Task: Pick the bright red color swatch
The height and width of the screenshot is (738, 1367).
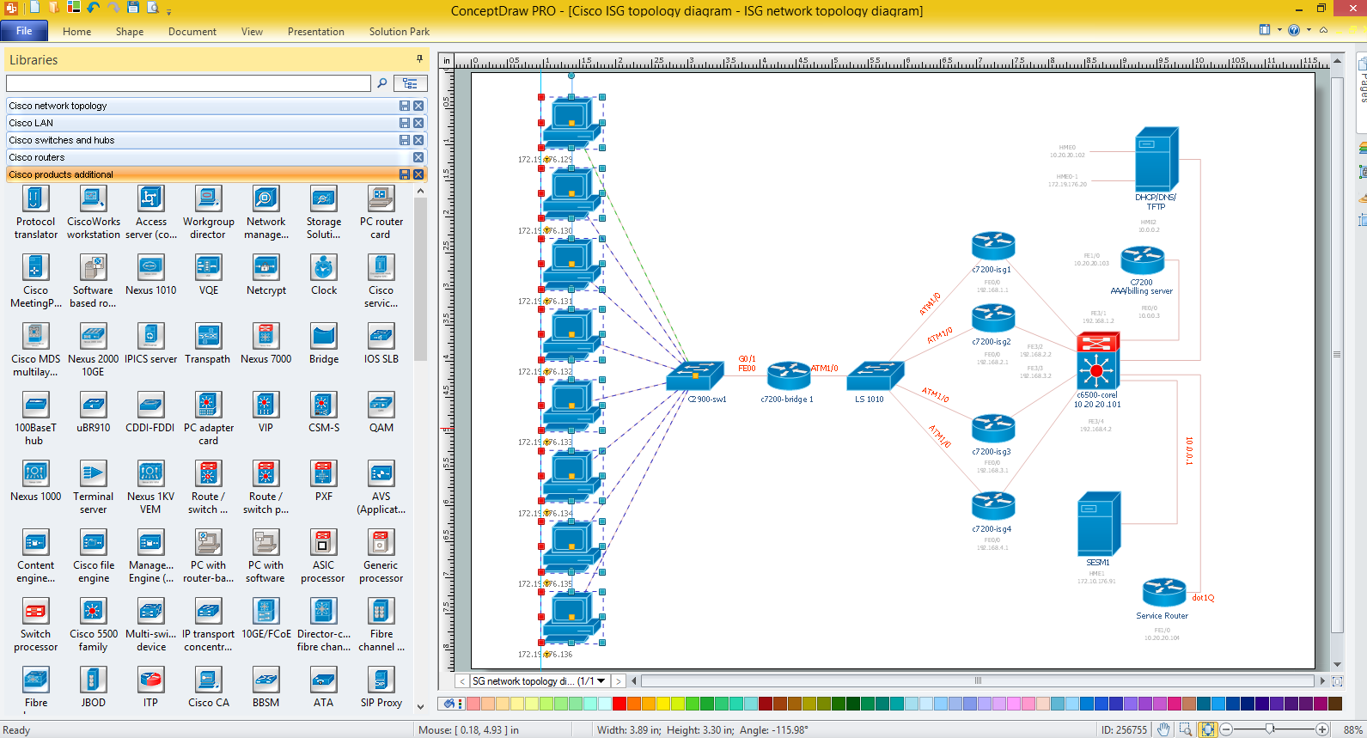Action: pyautogui.click(x=619, y=704)
